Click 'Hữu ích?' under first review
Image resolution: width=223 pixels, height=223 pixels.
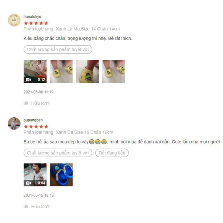click(x=40, y=103)
